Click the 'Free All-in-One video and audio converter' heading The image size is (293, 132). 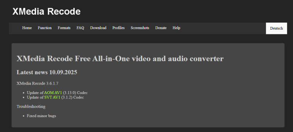pyautogui.click(x=120, y=59)
